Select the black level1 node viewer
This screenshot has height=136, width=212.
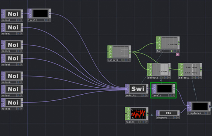point(164,89)
